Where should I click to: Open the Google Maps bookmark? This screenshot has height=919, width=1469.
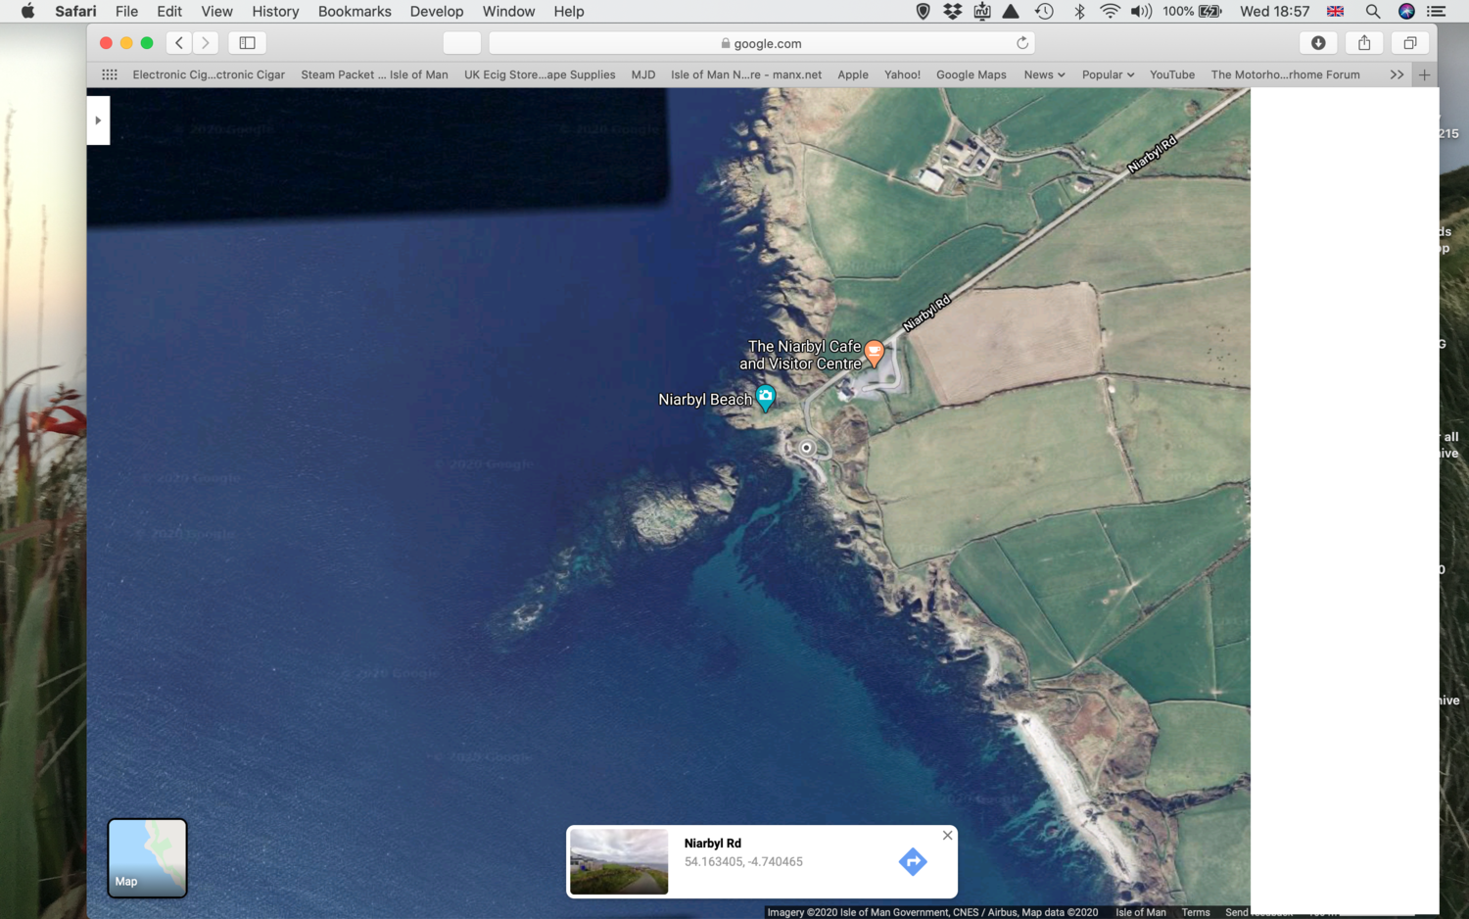(971, 74)
